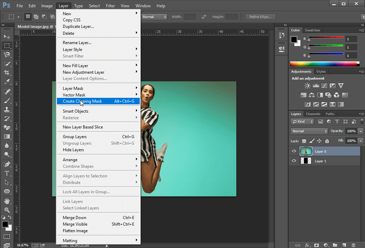Open the blend mode dropdown in Layers panel

click(x=309, y=131)
